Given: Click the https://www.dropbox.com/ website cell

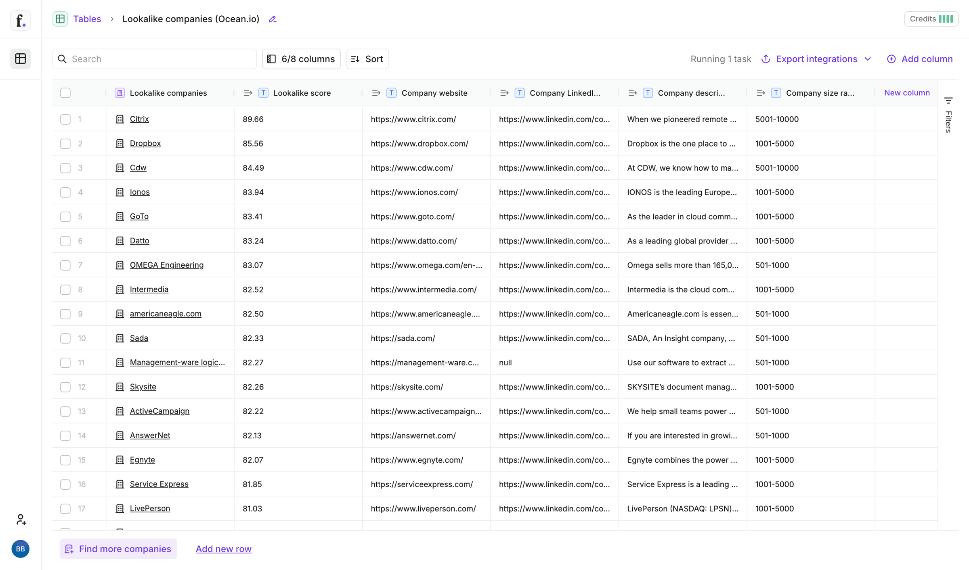Looking at the screenshot, I should click(426, 143).
